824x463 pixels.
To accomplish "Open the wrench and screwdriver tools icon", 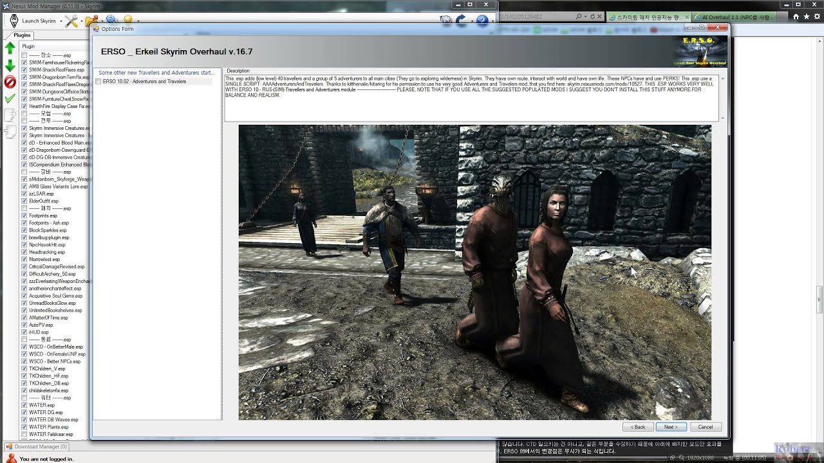I will (71, 21).
